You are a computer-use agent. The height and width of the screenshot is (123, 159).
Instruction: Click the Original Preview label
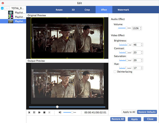coord(37,15)
